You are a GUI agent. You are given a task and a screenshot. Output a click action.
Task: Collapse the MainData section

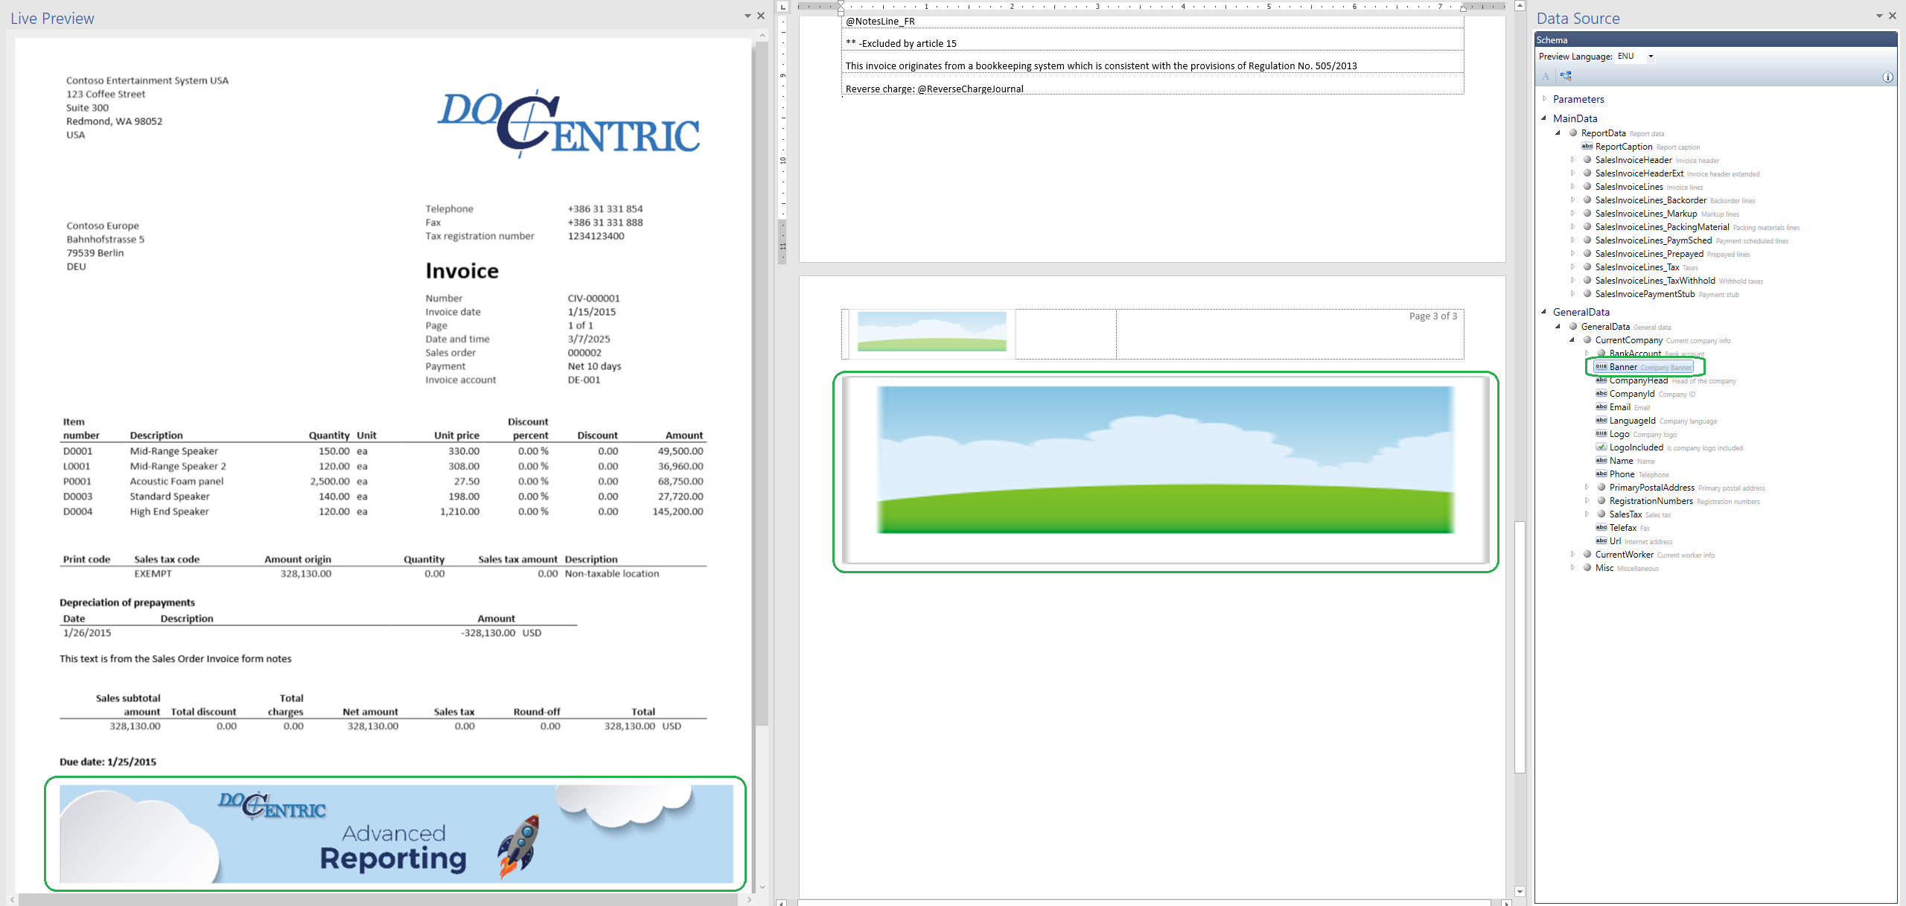pos(1545,118)
